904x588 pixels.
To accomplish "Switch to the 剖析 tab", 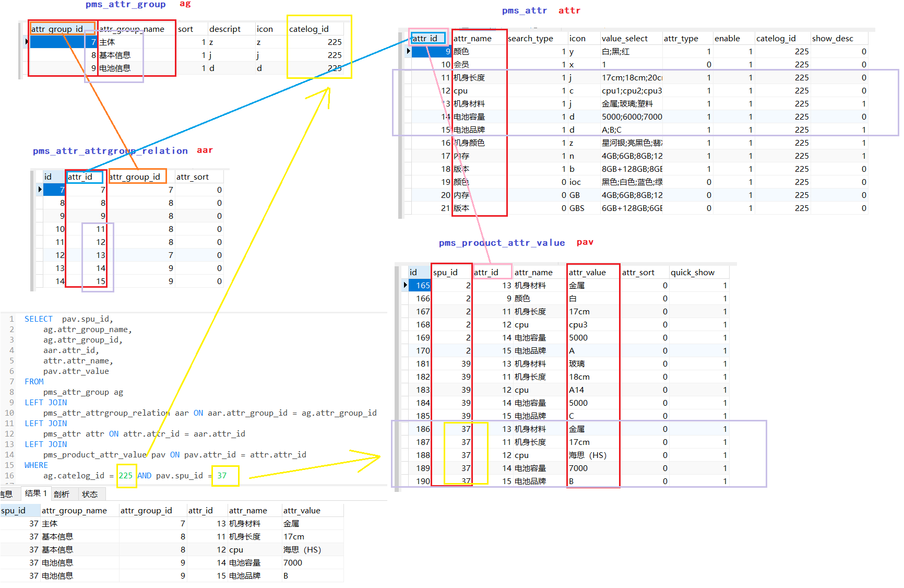I will [62, 494].
